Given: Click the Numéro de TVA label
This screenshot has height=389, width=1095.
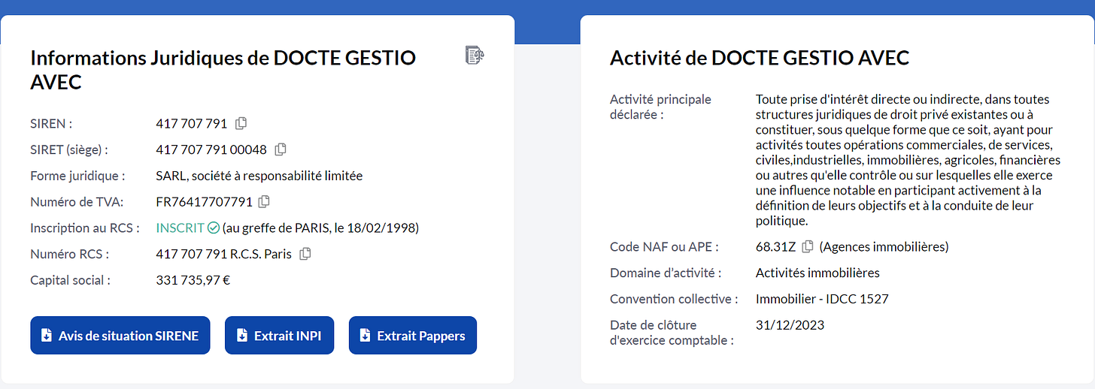Looking at the screenshot, I should [77, 201].
